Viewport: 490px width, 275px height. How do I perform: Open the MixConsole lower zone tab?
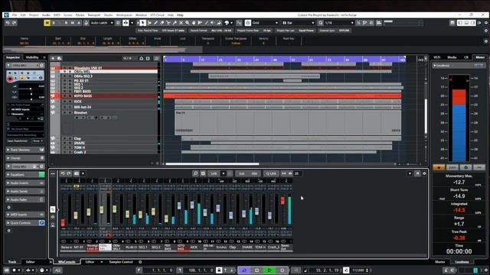(67, 262)
